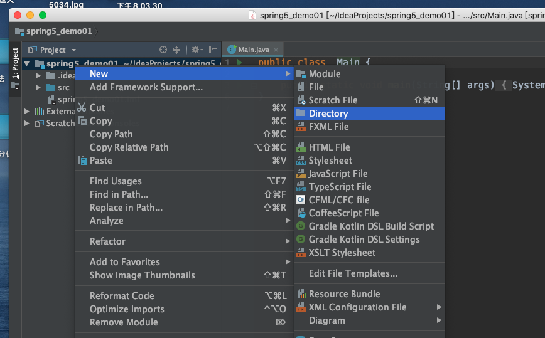Viewport: 545px width, 338px height.
Task: Collapse the spring5_demo01 root node
Action: pos(27,64)
